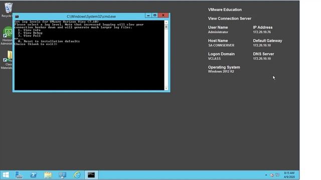Screen dimensions: 321x180
Task: Launch PowerShell from the taskbar
Action: (34, 175)
